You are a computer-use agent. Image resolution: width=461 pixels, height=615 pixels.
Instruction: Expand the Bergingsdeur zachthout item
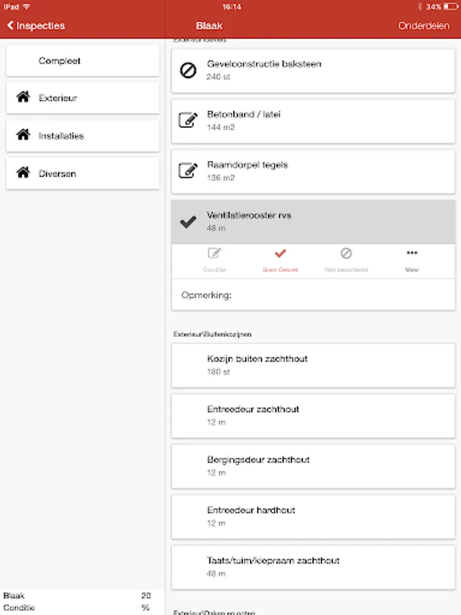pyautogui.click(x=313, y=466)
